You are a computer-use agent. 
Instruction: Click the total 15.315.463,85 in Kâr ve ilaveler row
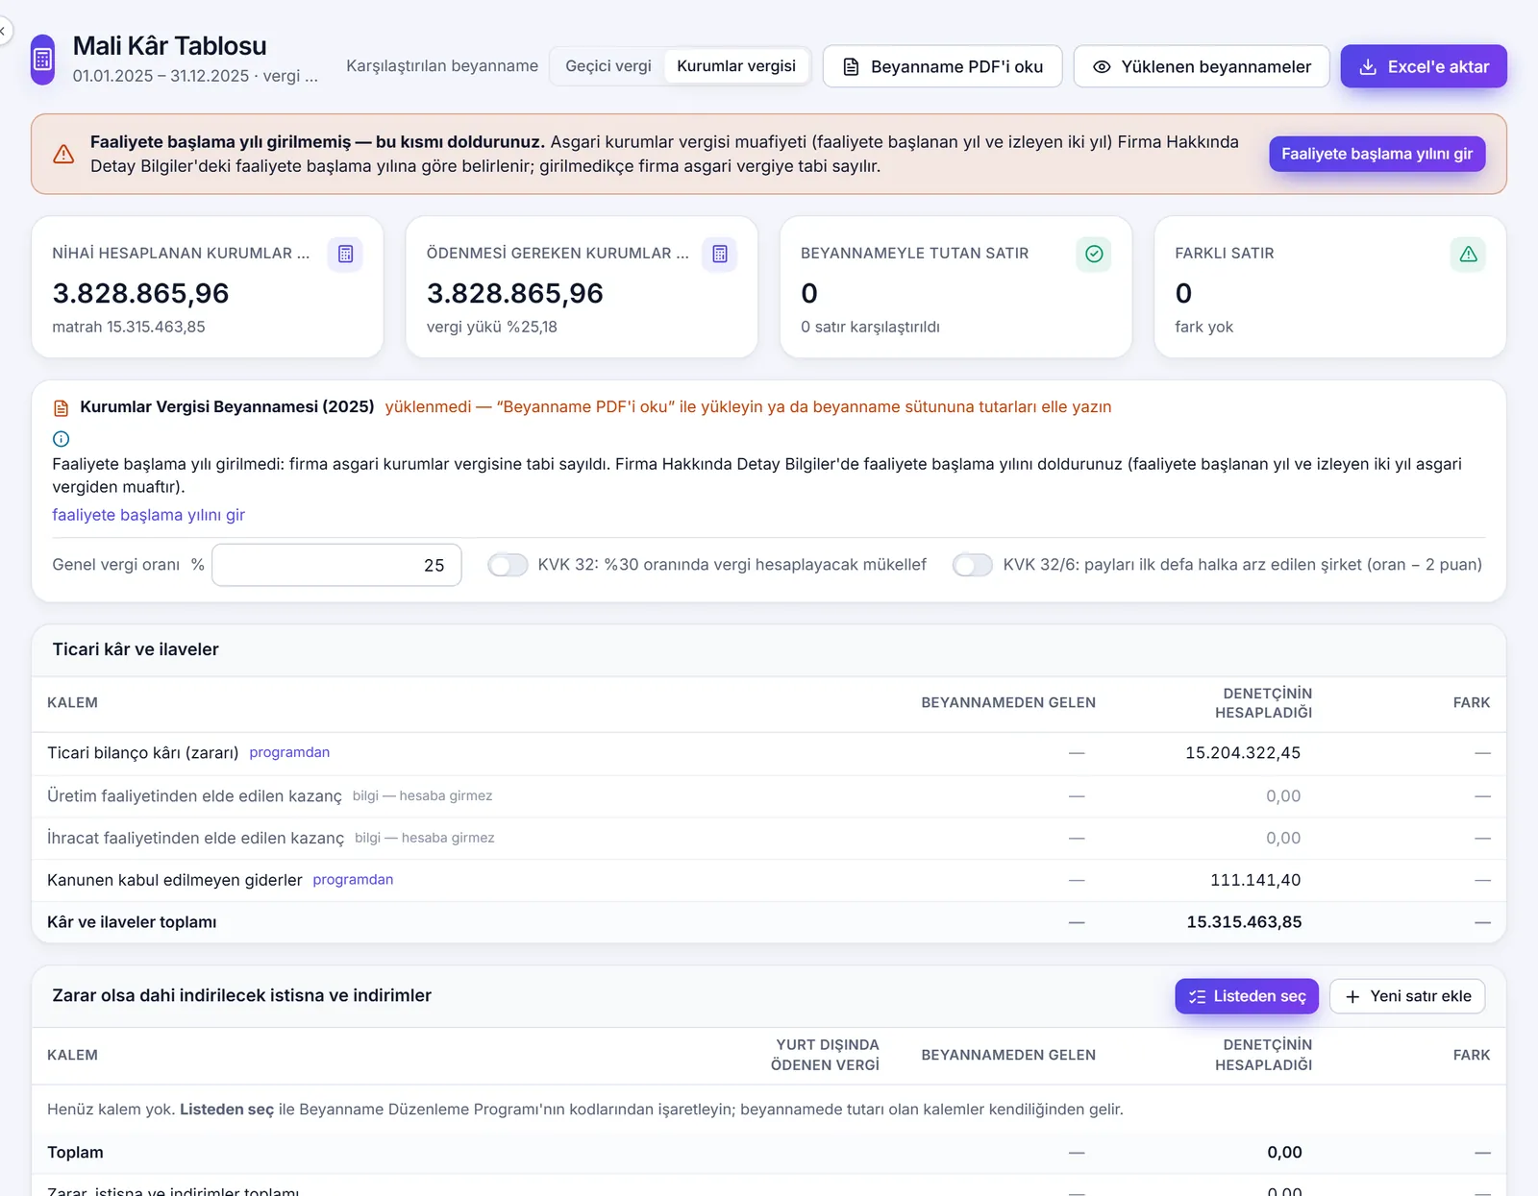click(1244, 922)
